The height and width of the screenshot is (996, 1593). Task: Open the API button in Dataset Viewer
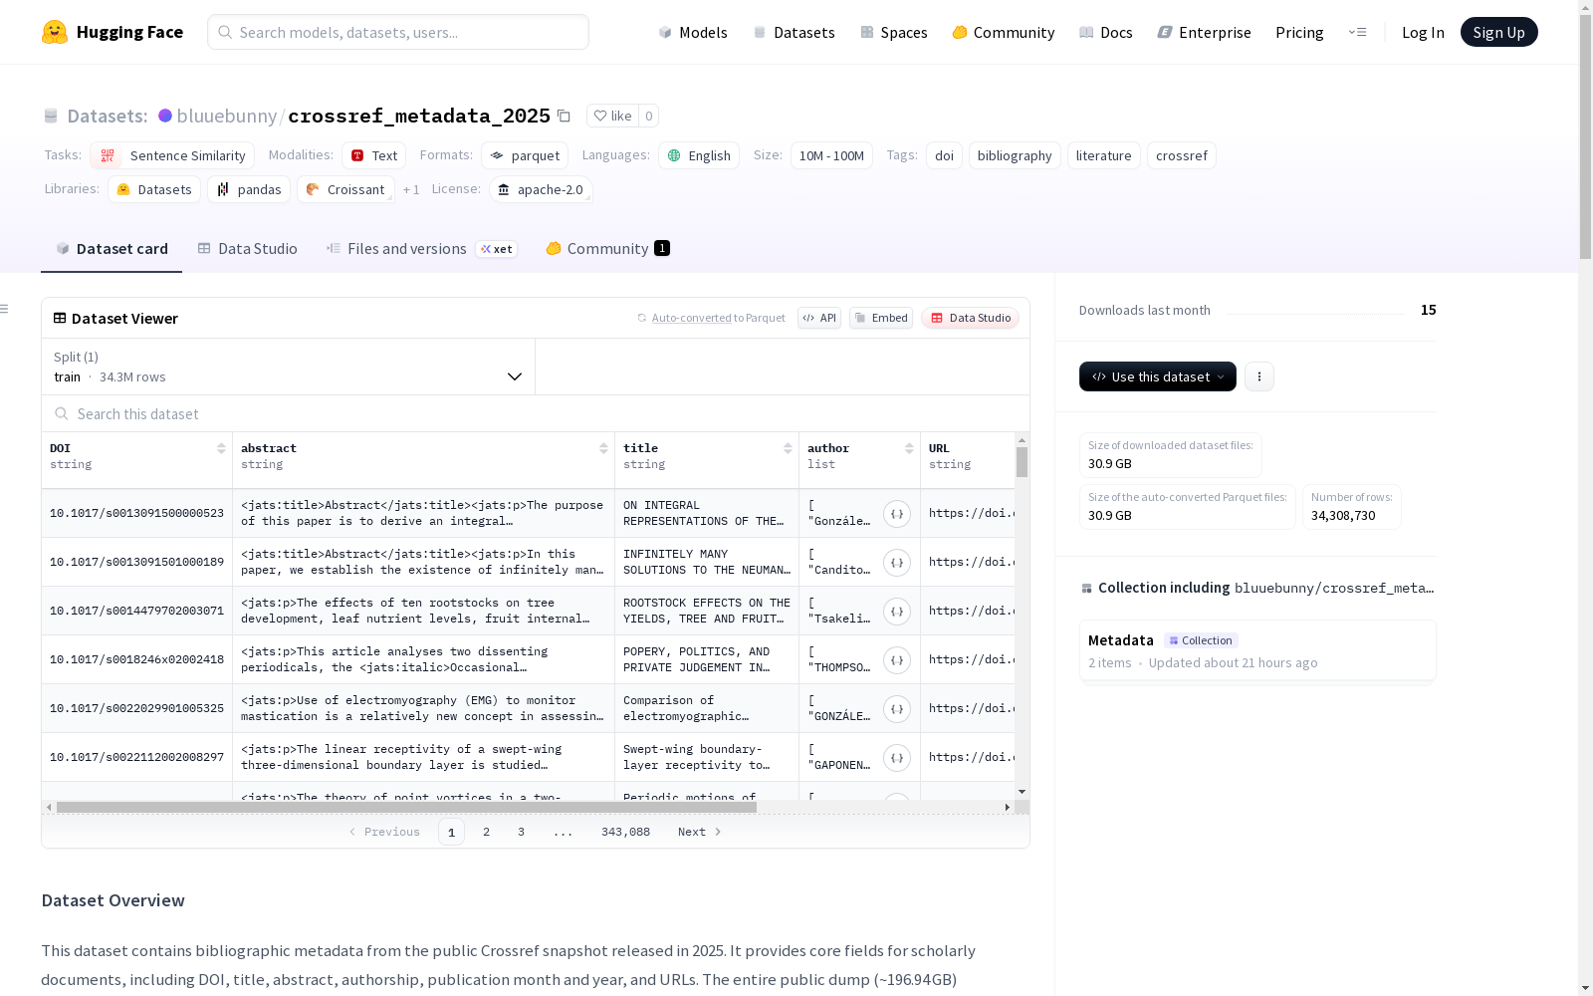coord(819,318)
